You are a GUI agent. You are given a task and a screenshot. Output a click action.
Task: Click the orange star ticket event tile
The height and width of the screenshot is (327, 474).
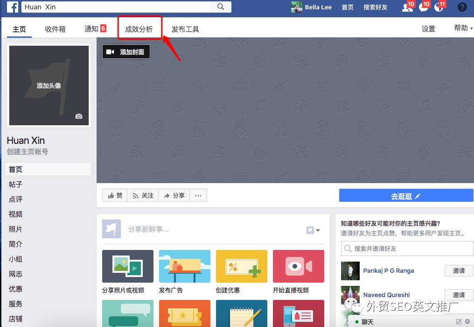(185, 313)
